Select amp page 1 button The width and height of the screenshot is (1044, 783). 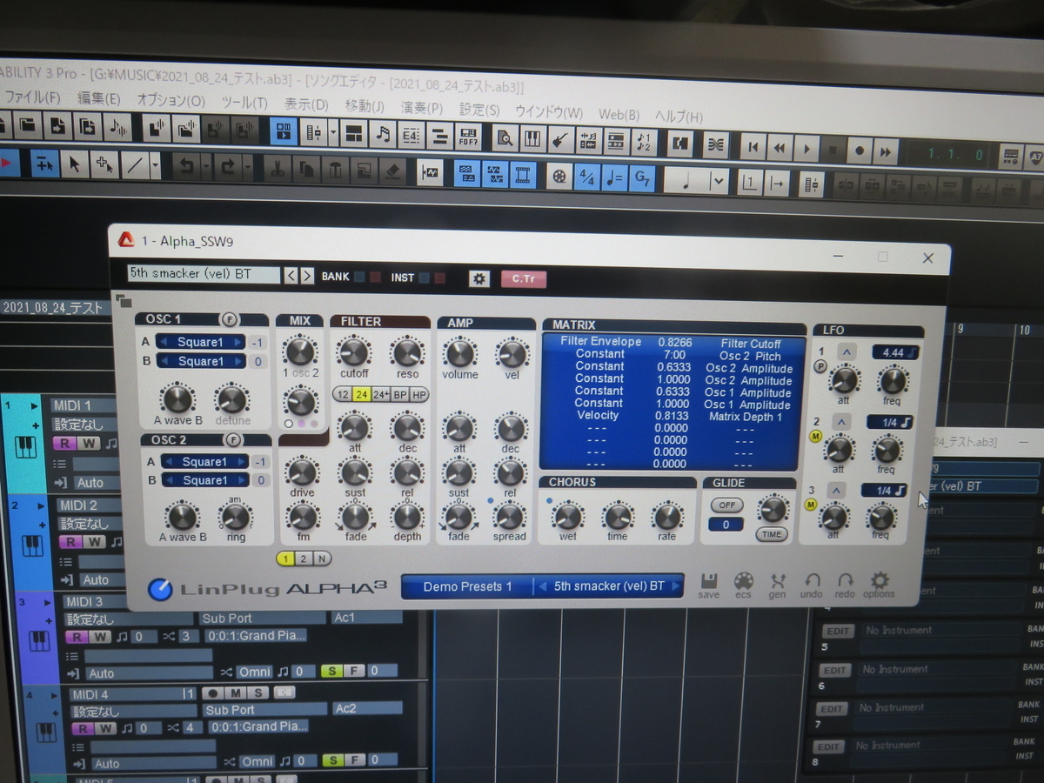(285, 559)
